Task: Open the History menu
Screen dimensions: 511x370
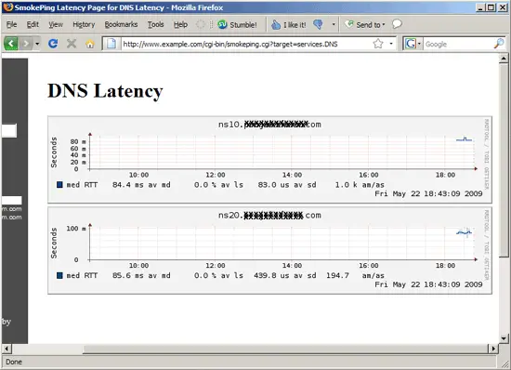Action: pos(84,24)
